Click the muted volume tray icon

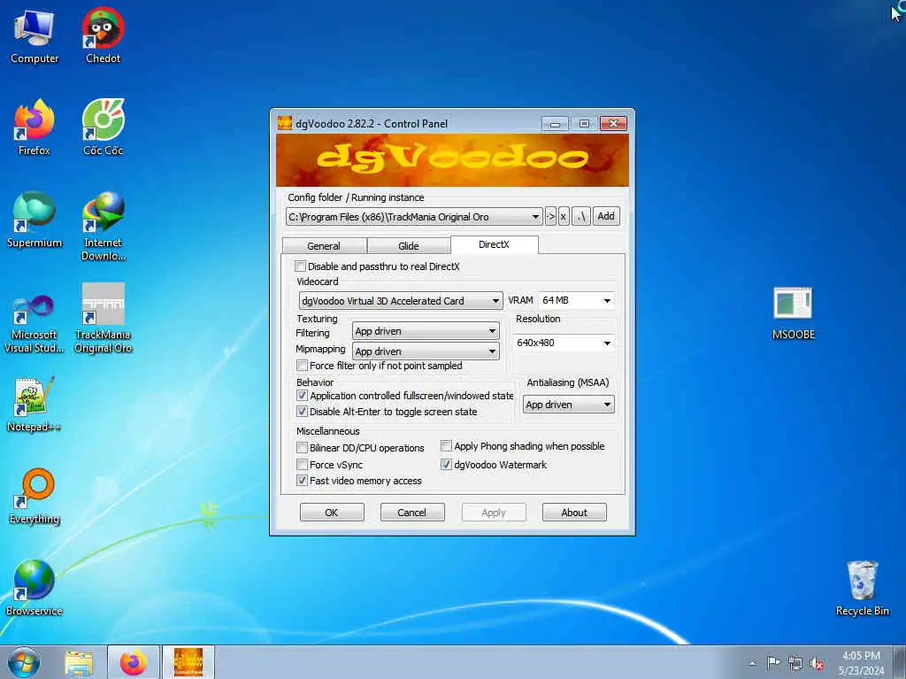[817, 663]
